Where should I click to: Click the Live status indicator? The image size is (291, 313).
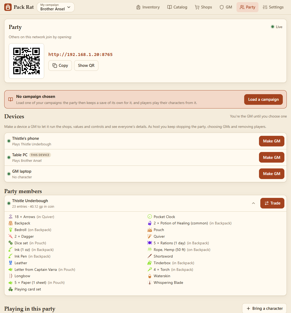pyautogui.click(x=276, y=27)
